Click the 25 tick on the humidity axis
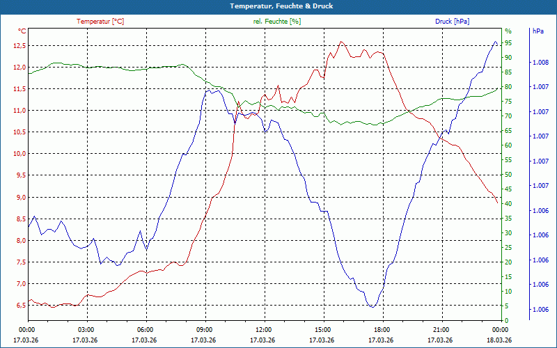This screenshot has height=348, width=557. click(x=508, y=248)
